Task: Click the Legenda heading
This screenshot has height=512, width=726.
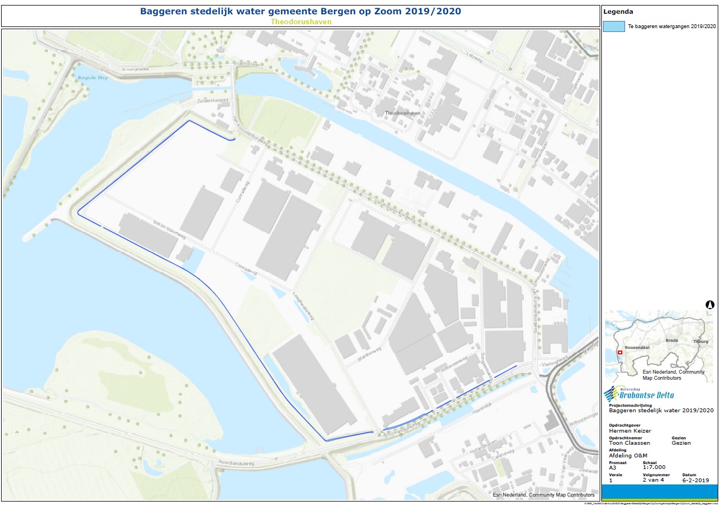Action: coord(618,12)
